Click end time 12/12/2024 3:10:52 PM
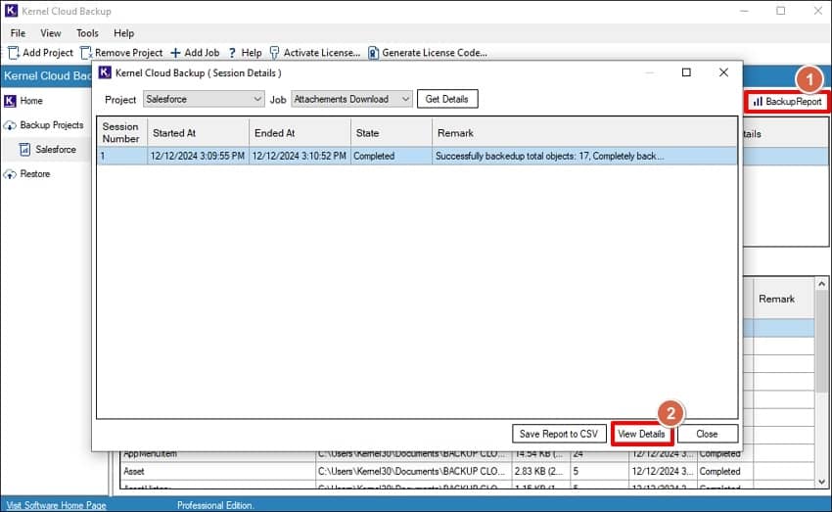This screenshot has width=832, height=512. tap(299, 156)
